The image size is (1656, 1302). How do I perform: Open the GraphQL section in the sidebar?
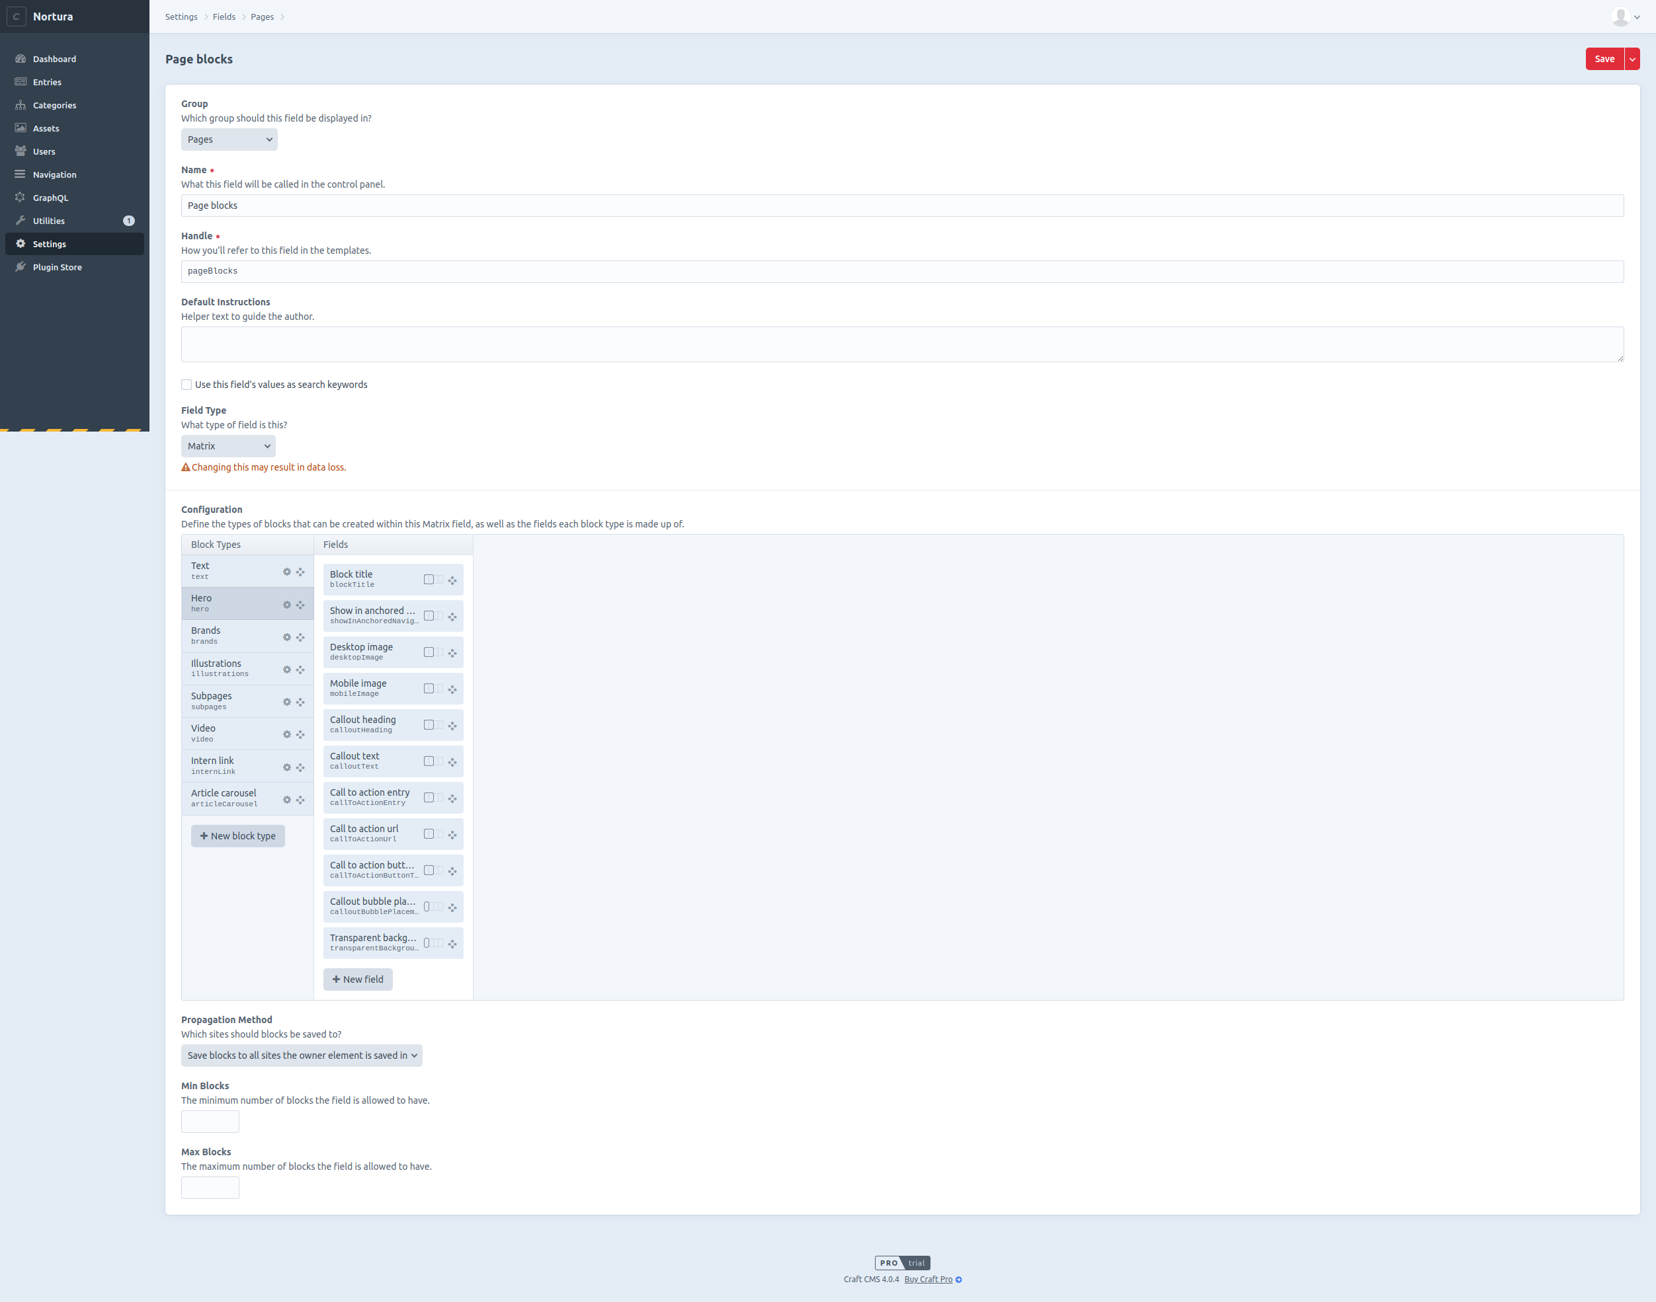pyautogui.click(x=51, y=198)
